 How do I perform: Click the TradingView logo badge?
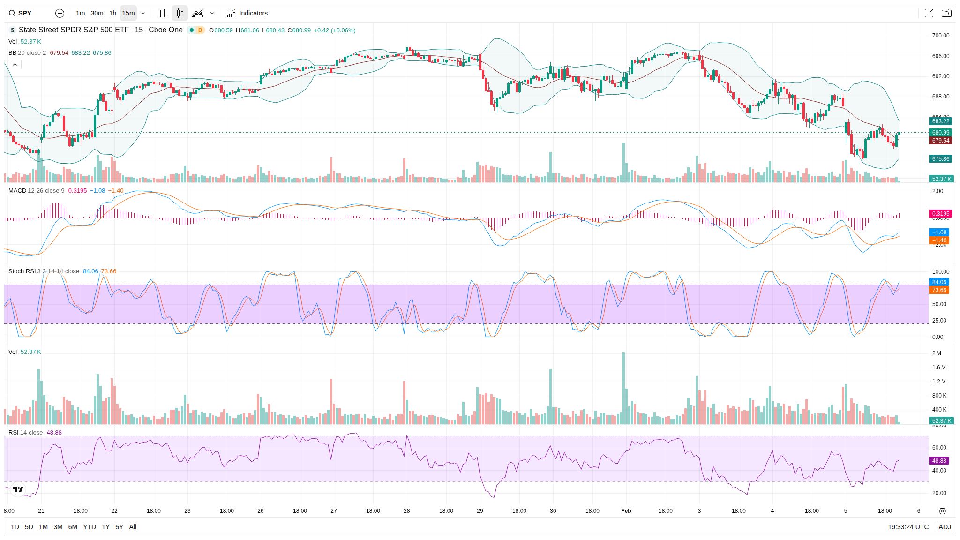click(18, 489)
